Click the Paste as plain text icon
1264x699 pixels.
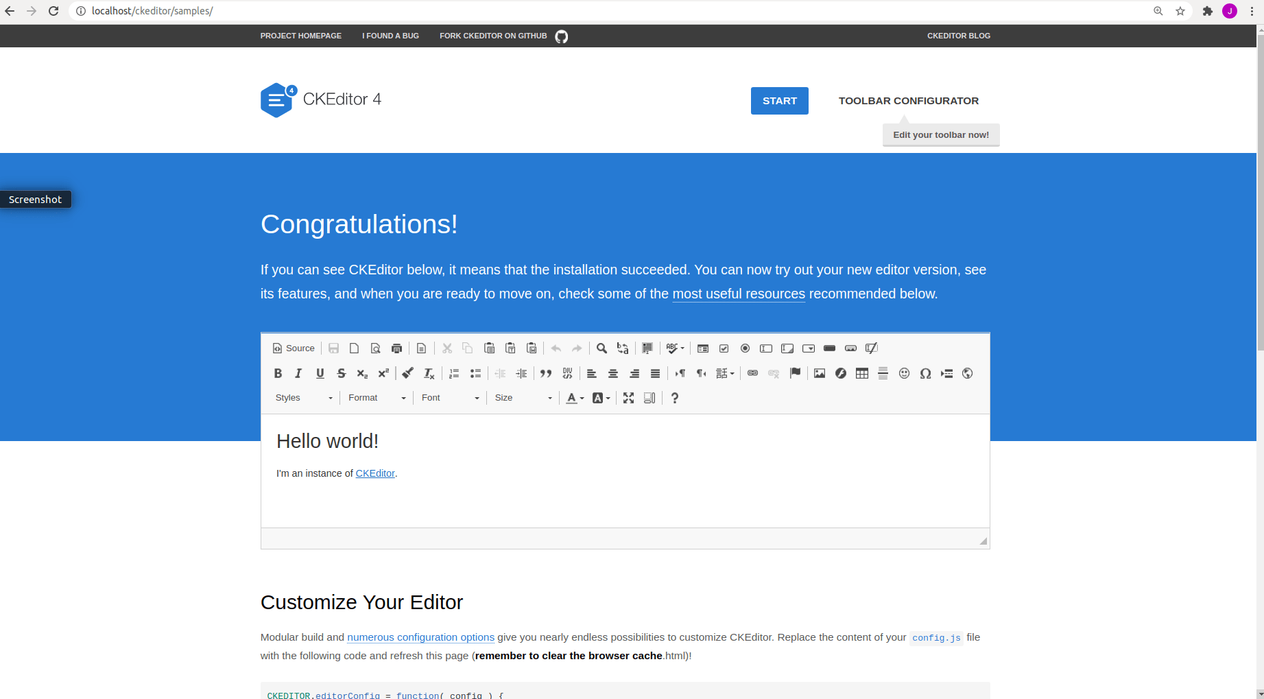(x=510, y=348)
